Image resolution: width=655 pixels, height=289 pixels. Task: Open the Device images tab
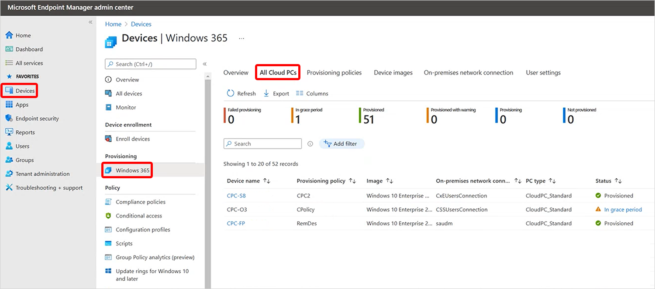pos(393,73)
